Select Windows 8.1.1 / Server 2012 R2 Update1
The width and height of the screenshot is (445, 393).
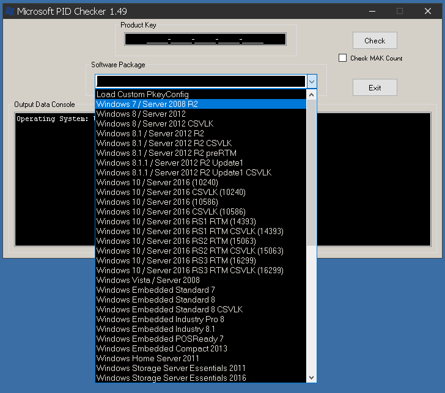pos(200,163)
